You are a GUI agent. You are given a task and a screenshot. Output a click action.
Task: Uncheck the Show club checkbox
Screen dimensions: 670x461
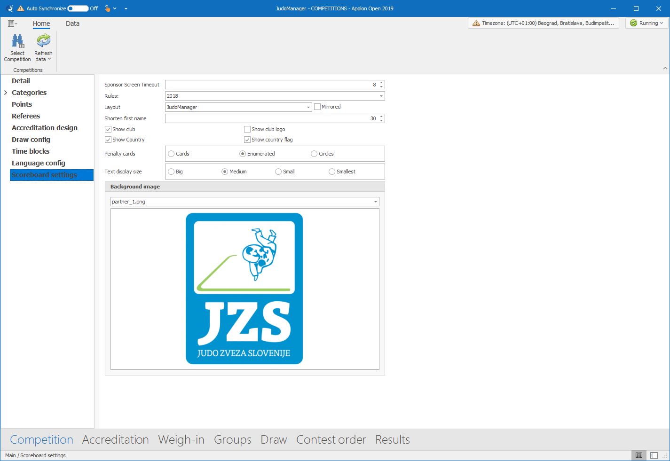(108, 129)
